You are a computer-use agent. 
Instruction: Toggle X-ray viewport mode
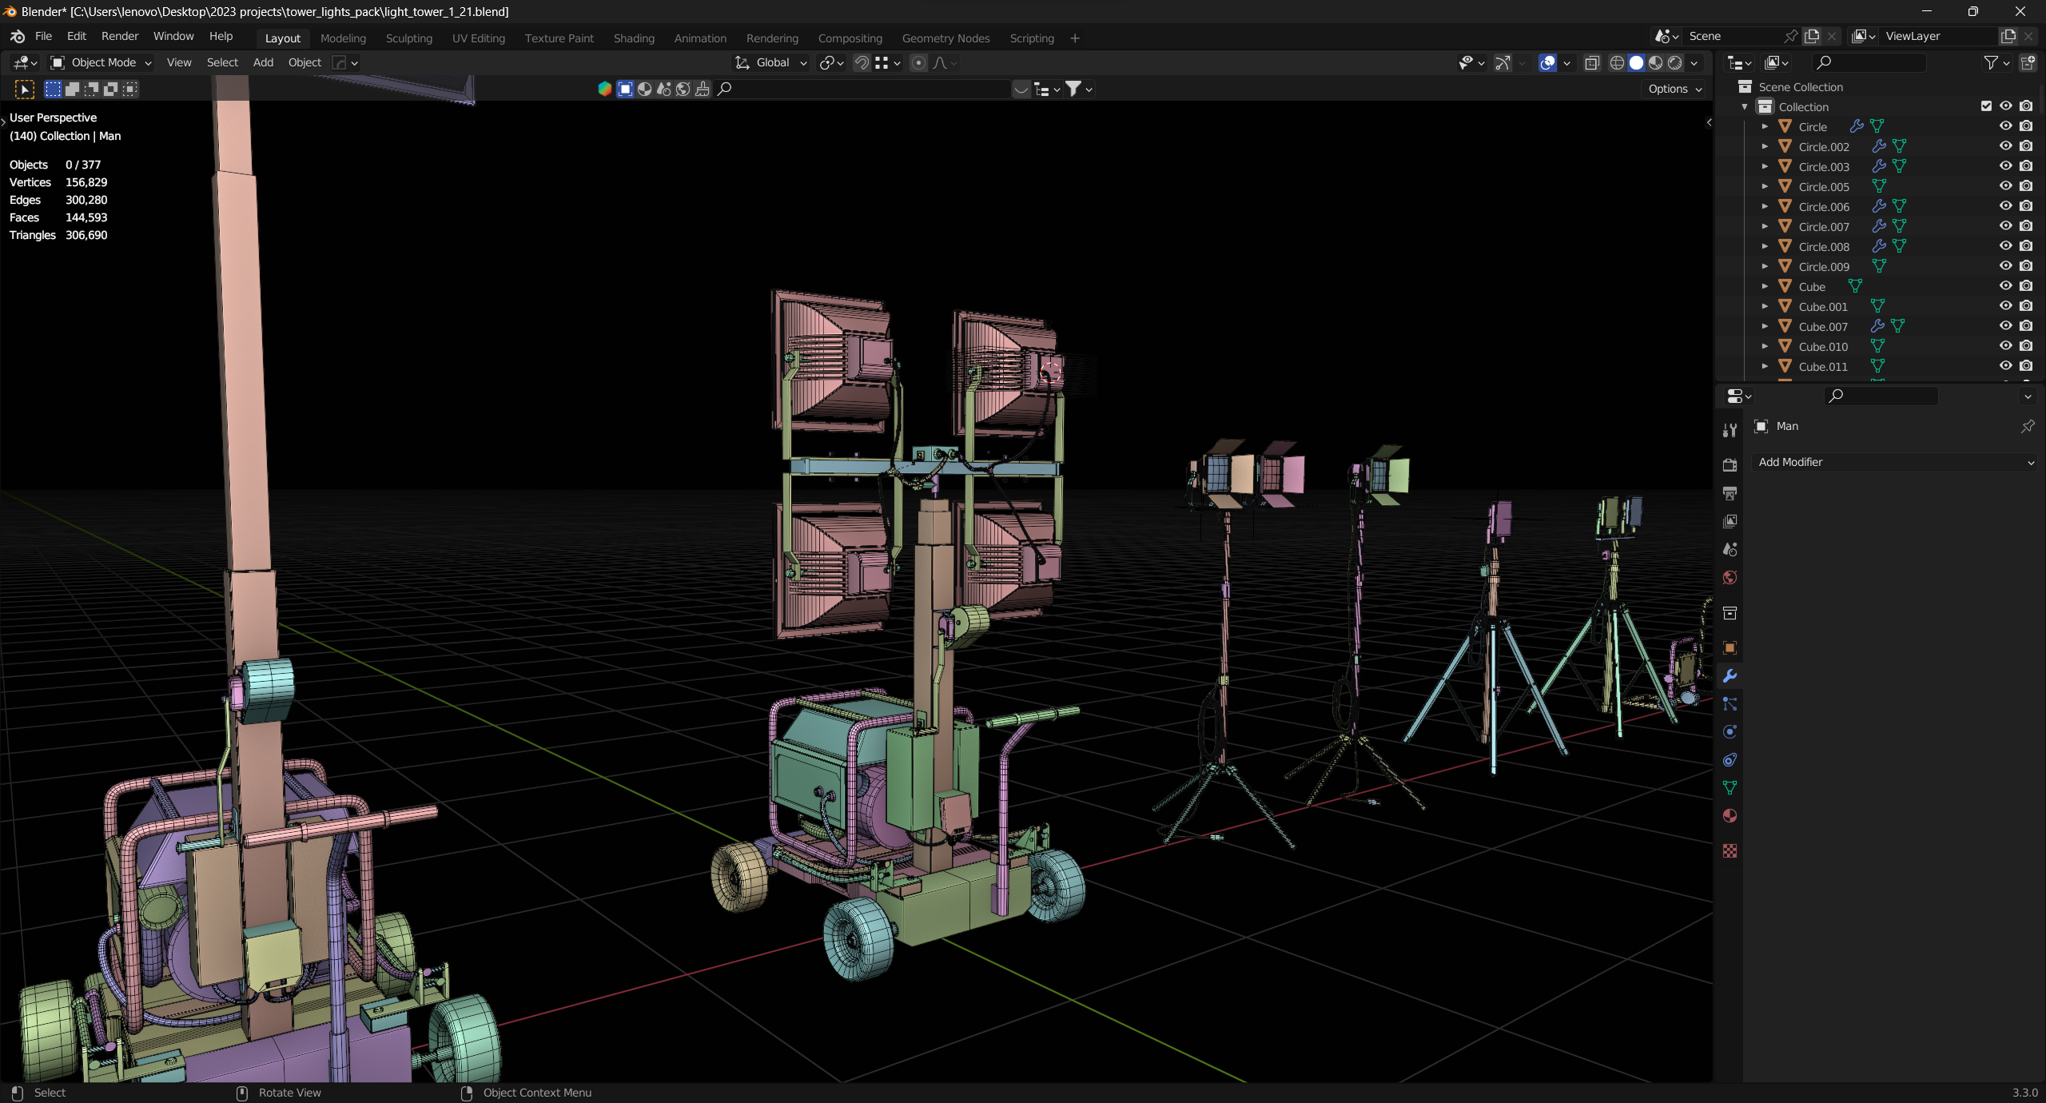tap(1592, 62)
